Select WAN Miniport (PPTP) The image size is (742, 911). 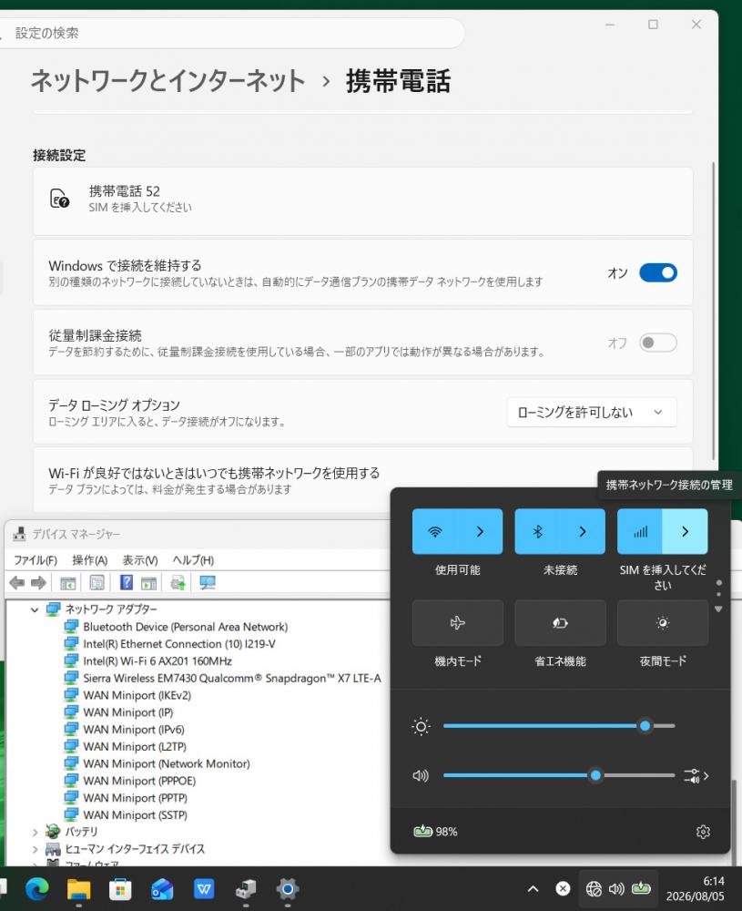click(135, 798)
